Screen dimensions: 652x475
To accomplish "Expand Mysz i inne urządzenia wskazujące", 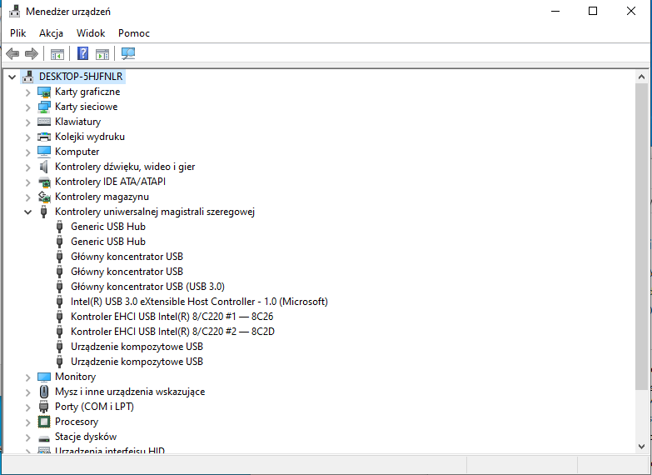I will 27,392.
